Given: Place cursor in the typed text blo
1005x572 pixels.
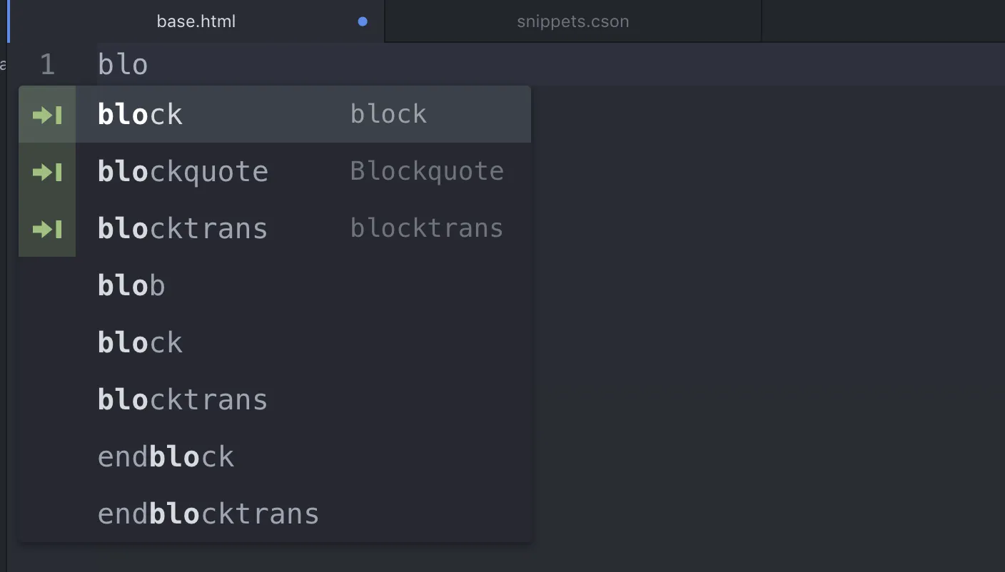Looking at the screenshot, I should click(x=123, y=65).
